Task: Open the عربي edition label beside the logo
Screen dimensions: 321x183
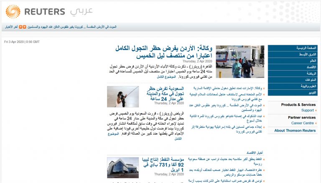Action: point(82,11)
